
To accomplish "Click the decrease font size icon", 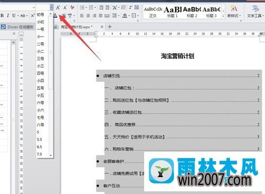I will pos(65,7).
